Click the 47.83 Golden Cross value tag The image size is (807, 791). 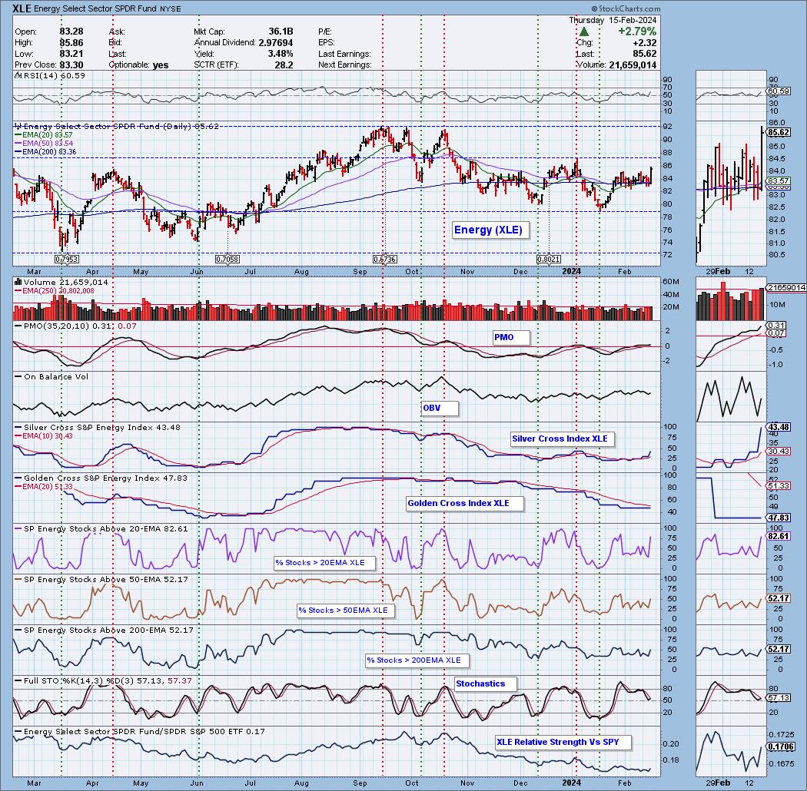click(x=778, y=518)
